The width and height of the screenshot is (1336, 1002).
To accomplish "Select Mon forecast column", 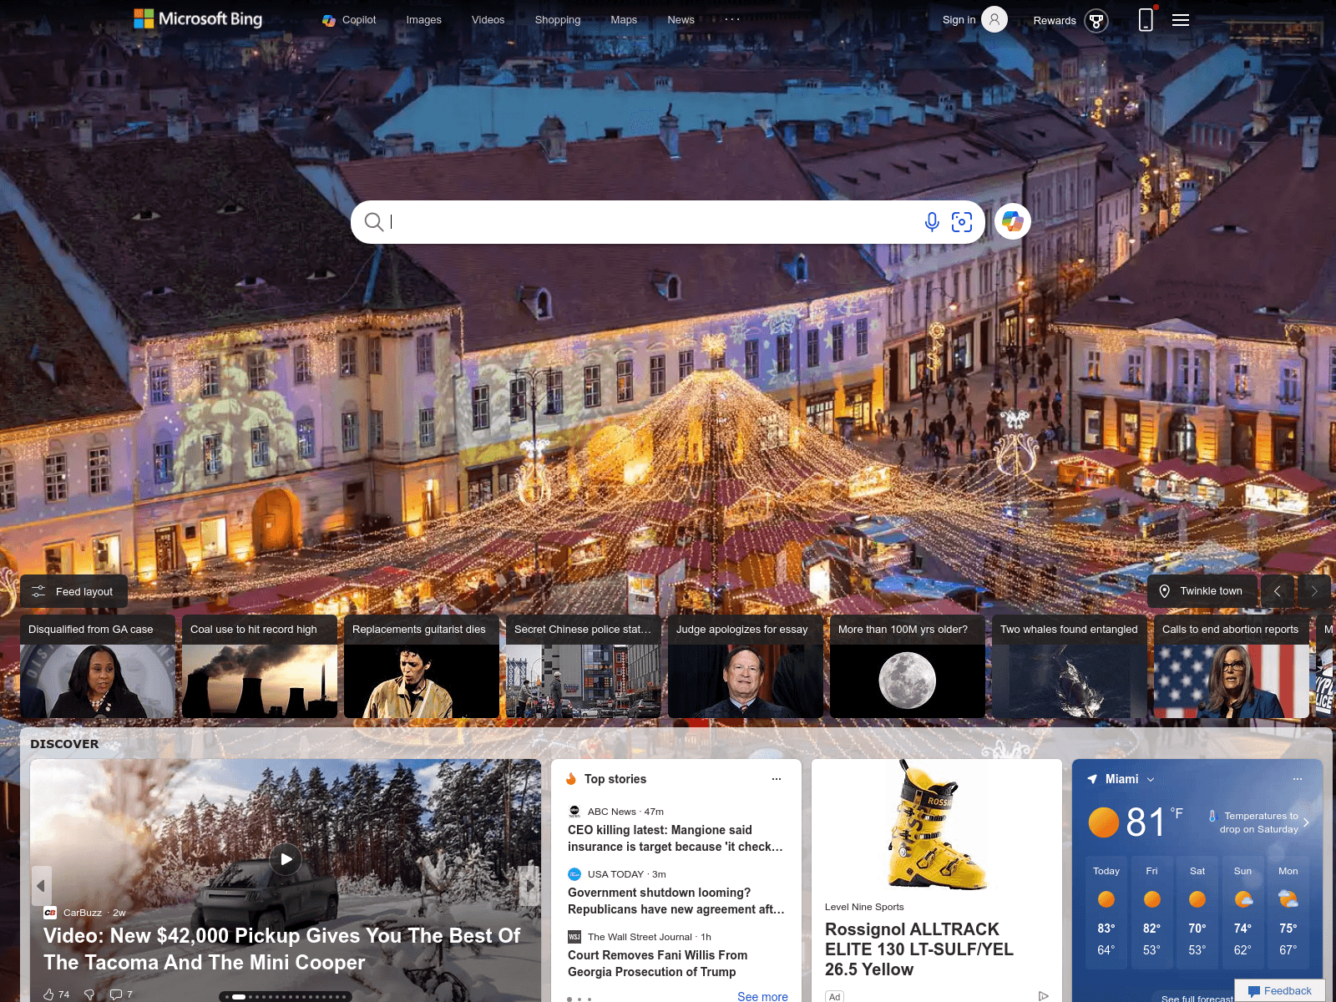I will 1288,912.
